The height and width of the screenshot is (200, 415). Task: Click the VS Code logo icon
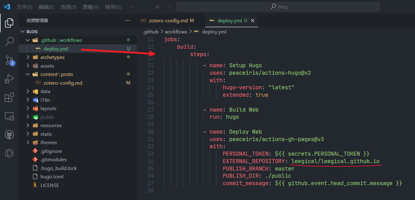point(7,7)
